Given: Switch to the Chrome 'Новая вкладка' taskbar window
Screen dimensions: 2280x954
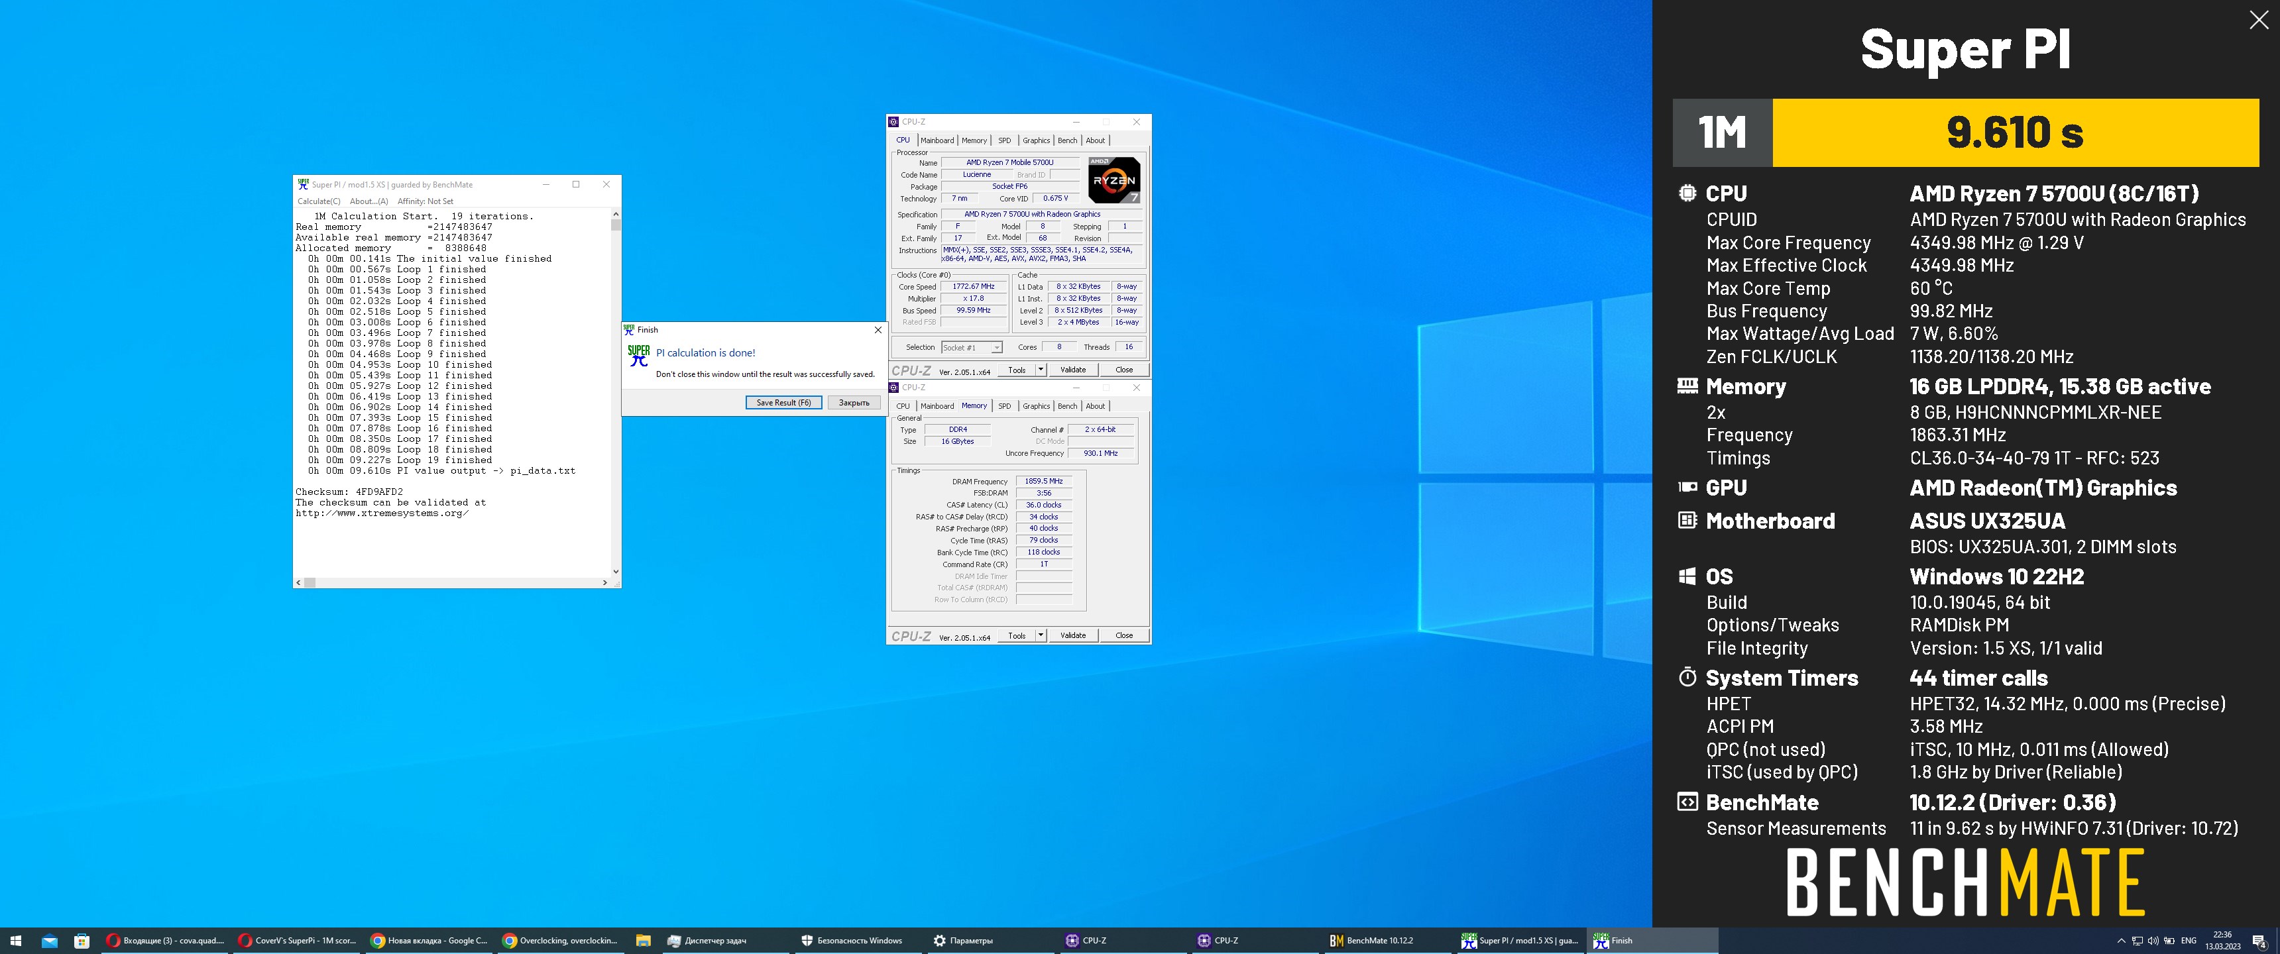Looking at the screenshot, I should pos(428,941).
